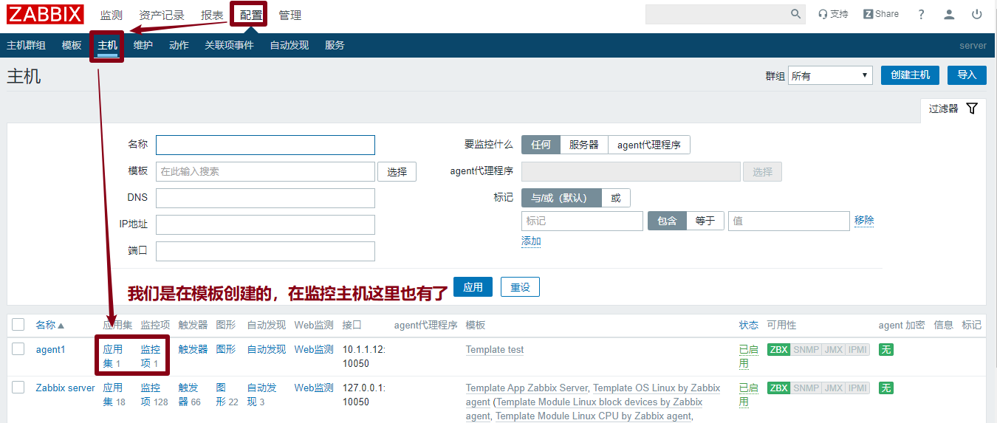This screenshot has height=423, width=997.
Task: Click agent1 JMX availability badge
Action: [833, 349]
